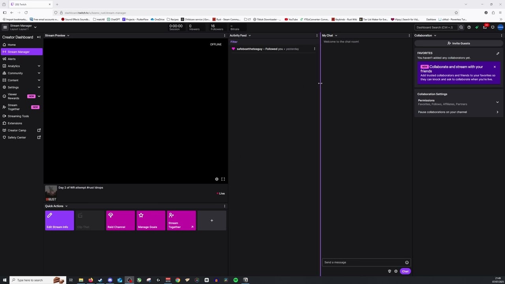
Task: Reload the browser page
Action: 26,13
